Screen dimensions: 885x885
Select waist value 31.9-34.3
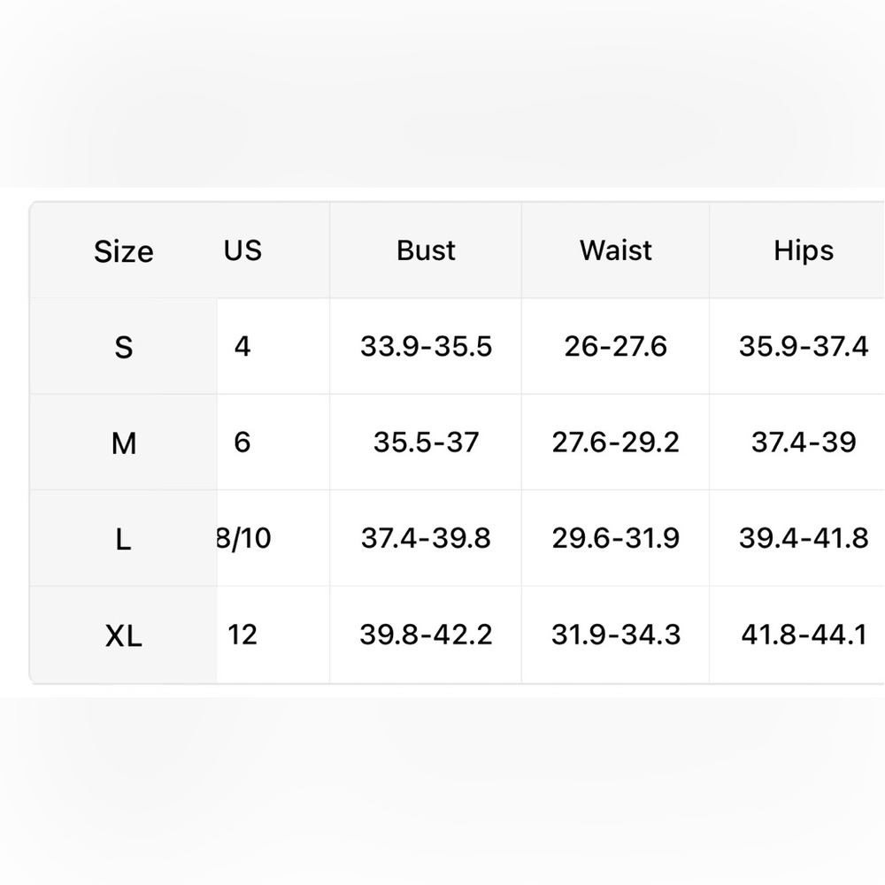tap(616, 635)
